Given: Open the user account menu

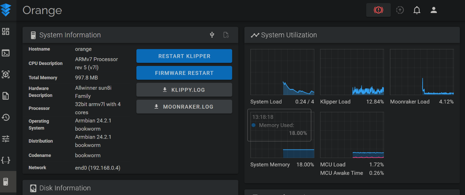Looking at the screenshot, I should 434,10.
